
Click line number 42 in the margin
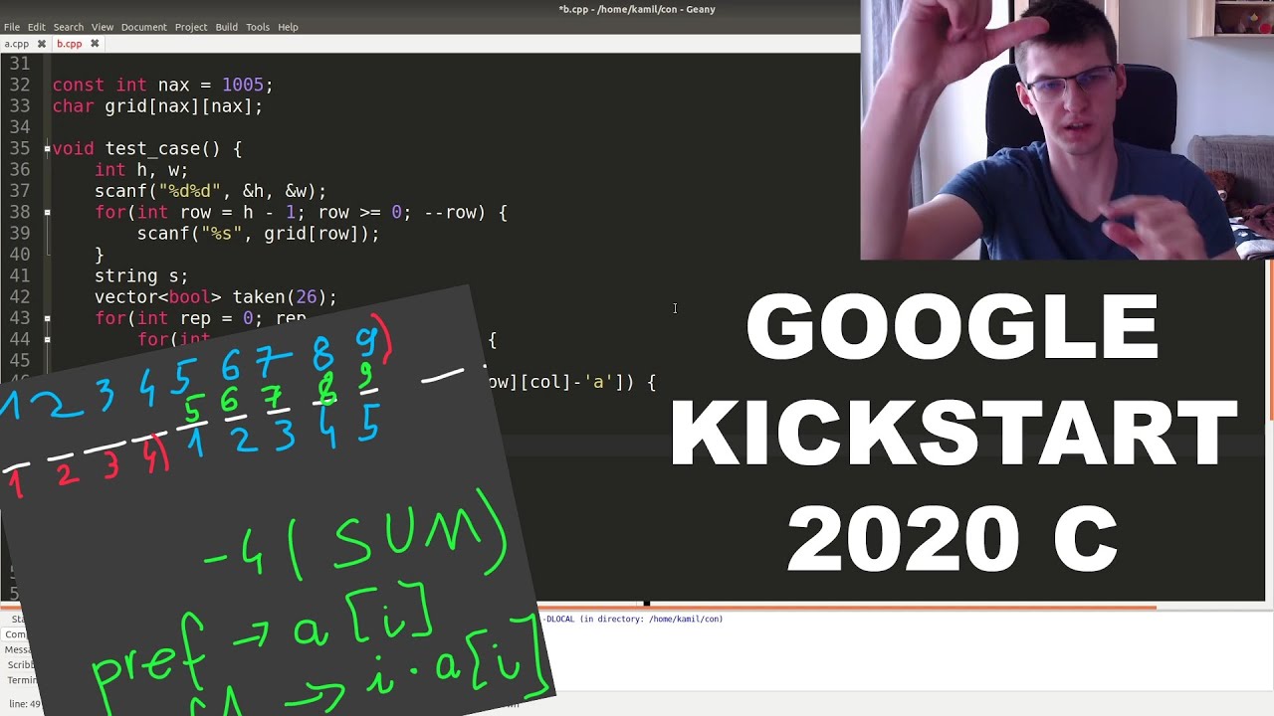pyautogui.click(x=20, y=297)
